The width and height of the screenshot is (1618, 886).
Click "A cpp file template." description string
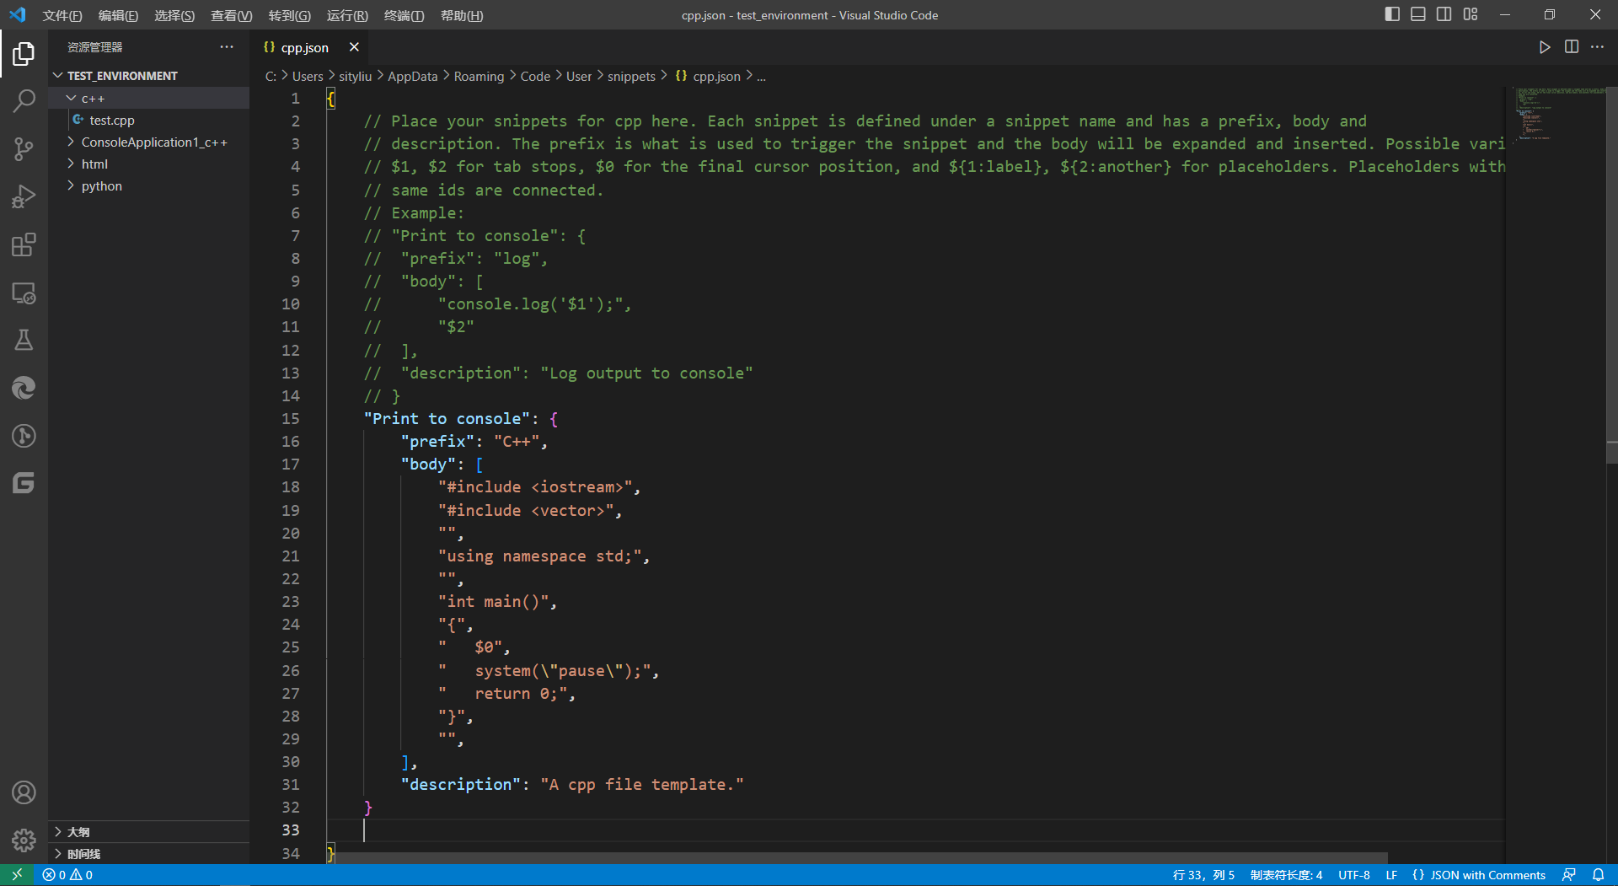642,785
